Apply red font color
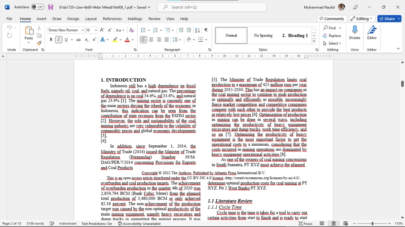The height and width of the screenshot is (227, 405). click(x=127, y=40)
